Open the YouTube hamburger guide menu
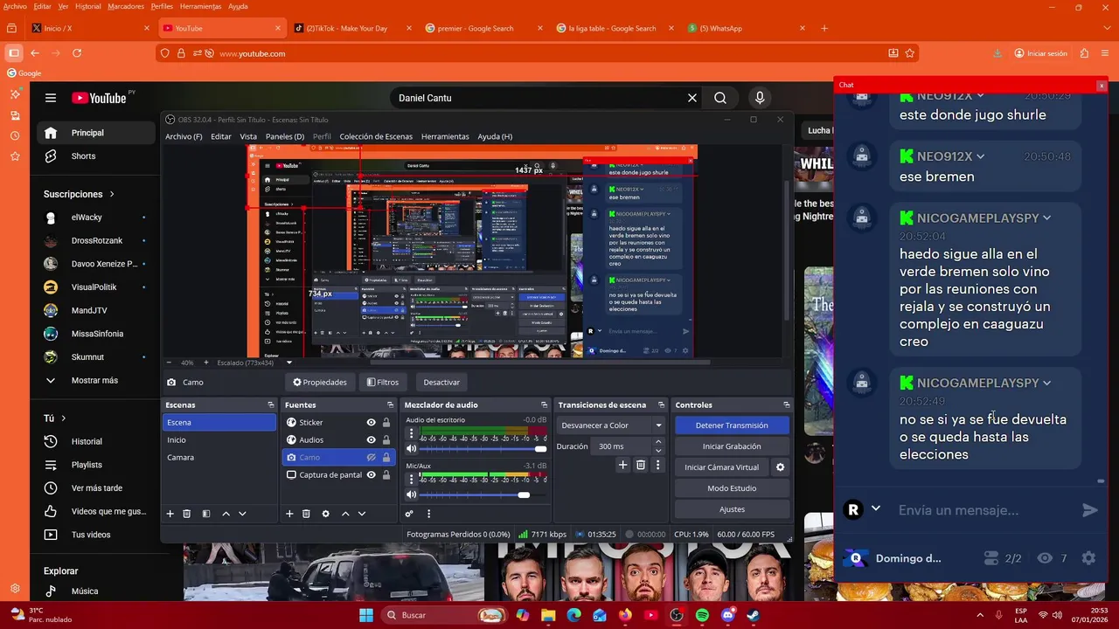The image size is (1119, 629). (x=51, y=98)
